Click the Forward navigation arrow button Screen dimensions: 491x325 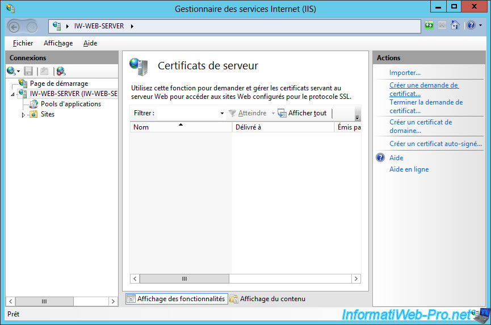pos(32,27)
